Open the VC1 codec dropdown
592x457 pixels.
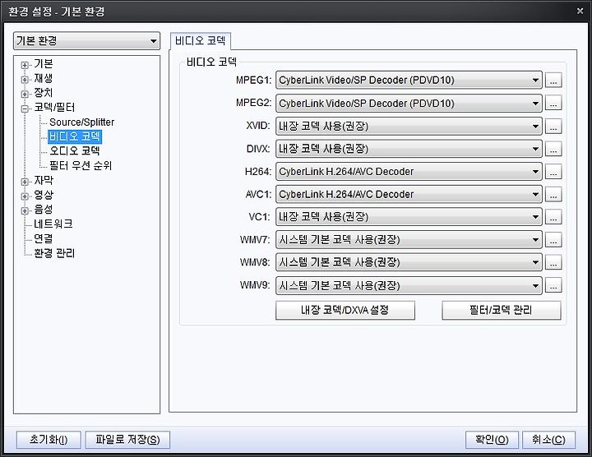point(409,217)
